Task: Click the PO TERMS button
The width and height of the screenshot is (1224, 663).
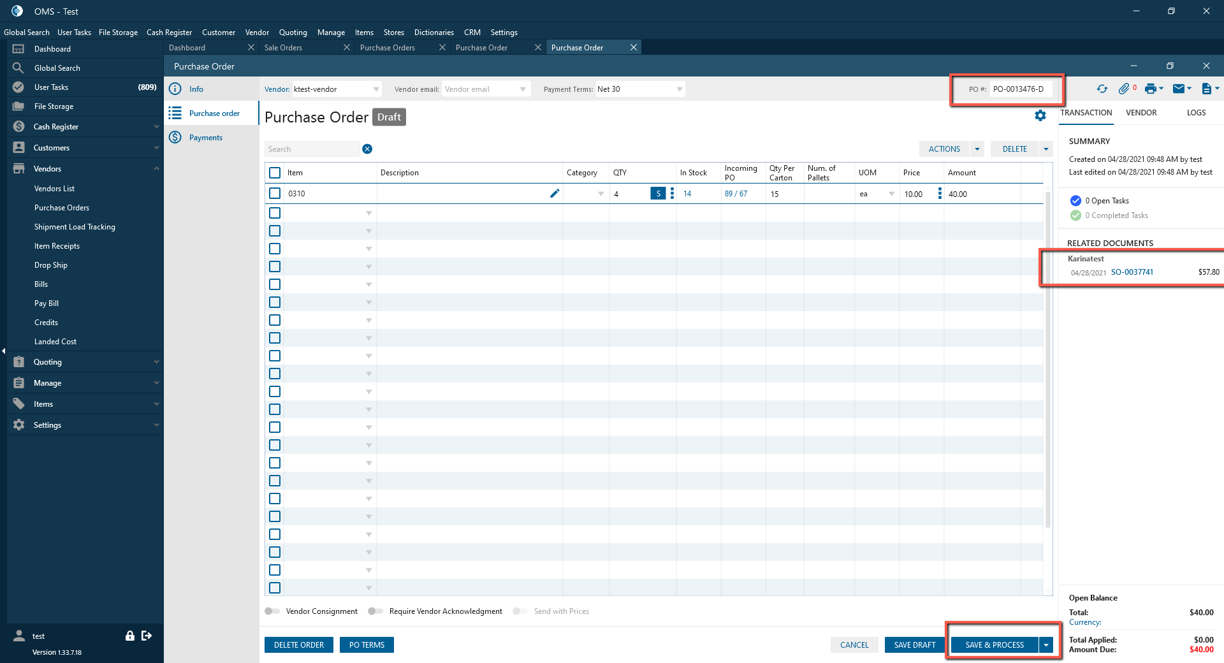Action: [x=367, y=645]
